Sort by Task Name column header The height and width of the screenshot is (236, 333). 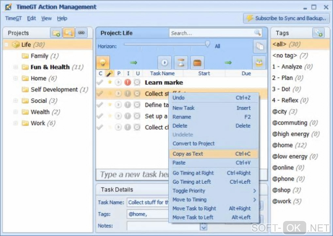click(x=163, y=73)
